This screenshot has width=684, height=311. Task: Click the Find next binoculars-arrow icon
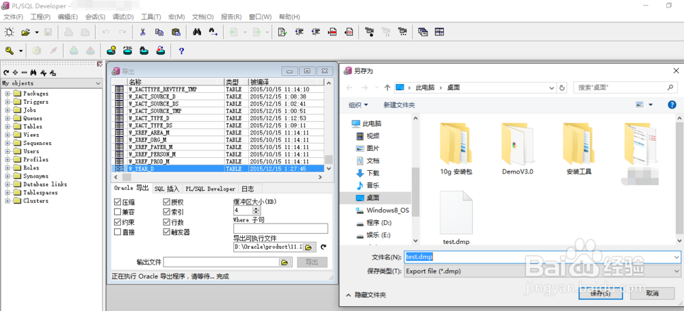(x=213, y=32)
